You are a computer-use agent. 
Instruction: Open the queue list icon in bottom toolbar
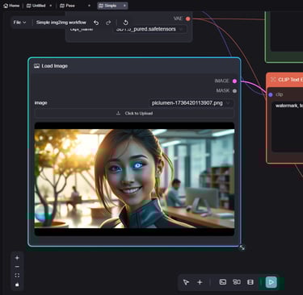[250, 282]
